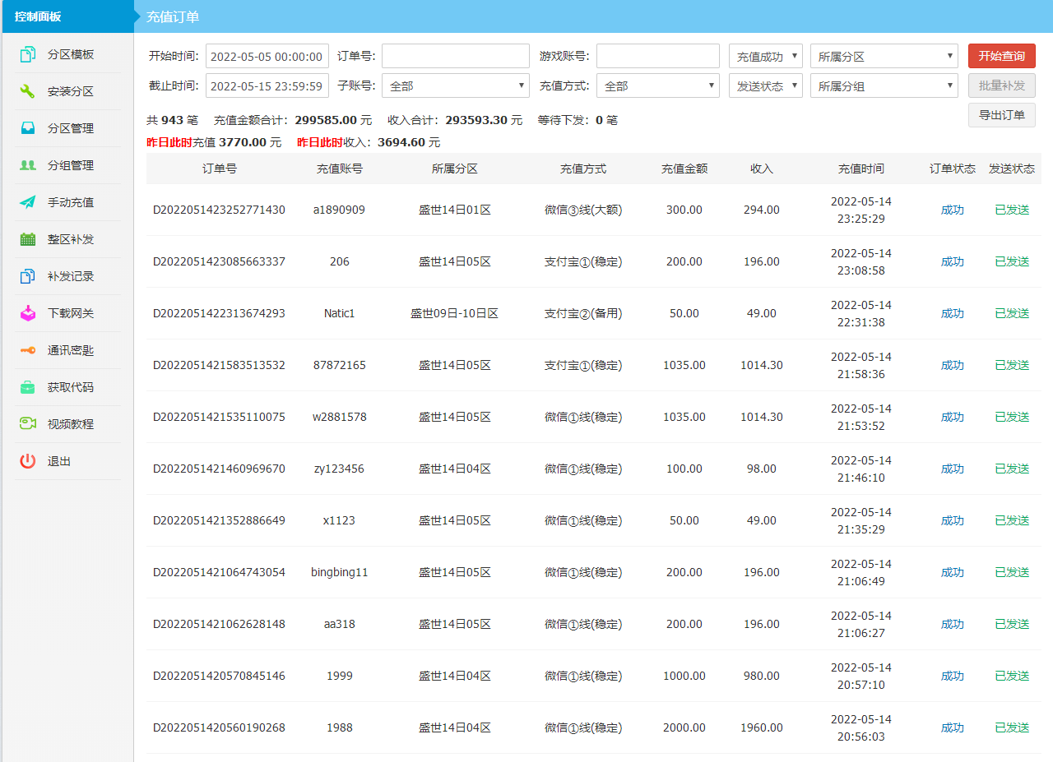The width and height of the screenshot is (1053, 762).
Task: Expand the 充值方式 dropdown set to 全部
Action: [x=657, y=85]
